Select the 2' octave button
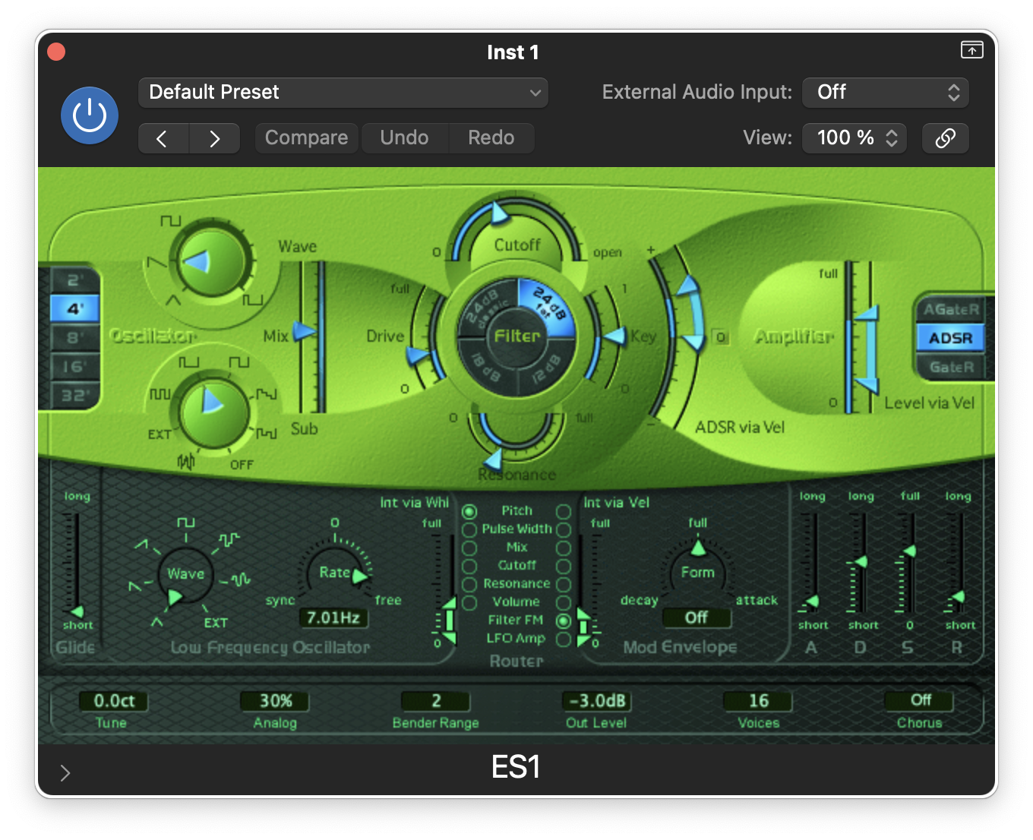Image resolution: width=1033 pixels, height=840 pixels. pyautogui.click(x=74, y=280)
